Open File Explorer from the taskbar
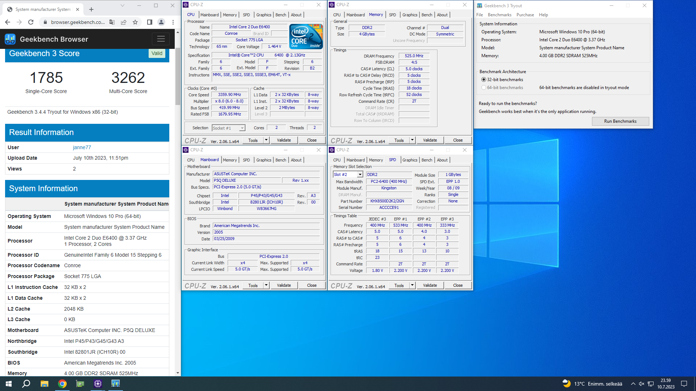This screenshot has width=696, height=391. pyautogui.click(x=44, y=384)
